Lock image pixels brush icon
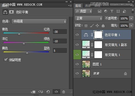Image resolution: width=135 pixels, height=96 pixels. point(92,26)
